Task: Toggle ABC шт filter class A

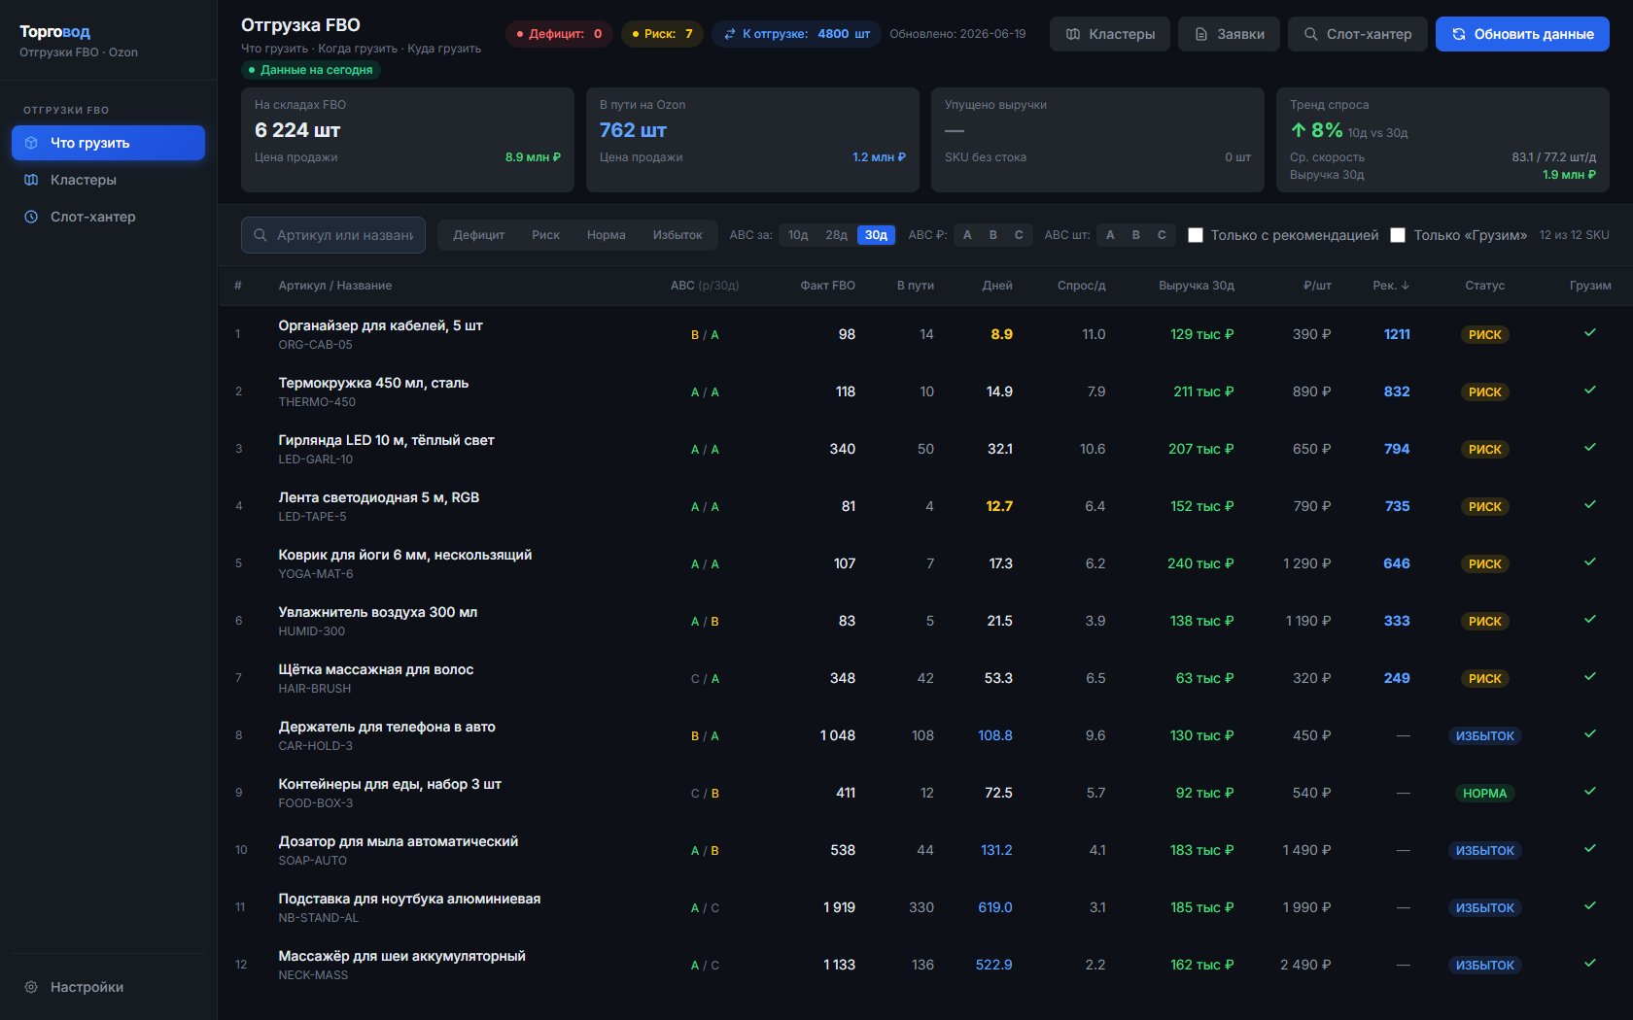Action: click(x=1110, y=235)
